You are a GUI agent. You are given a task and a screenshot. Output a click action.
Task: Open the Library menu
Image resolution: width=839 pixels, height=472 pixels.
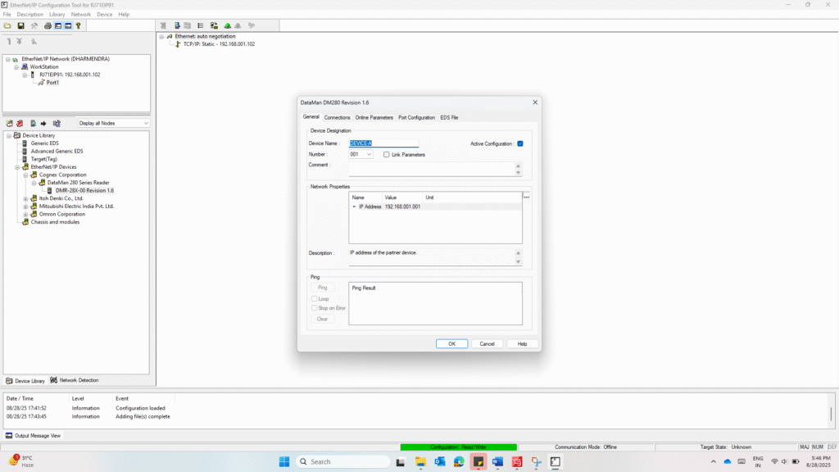(57, 15)
